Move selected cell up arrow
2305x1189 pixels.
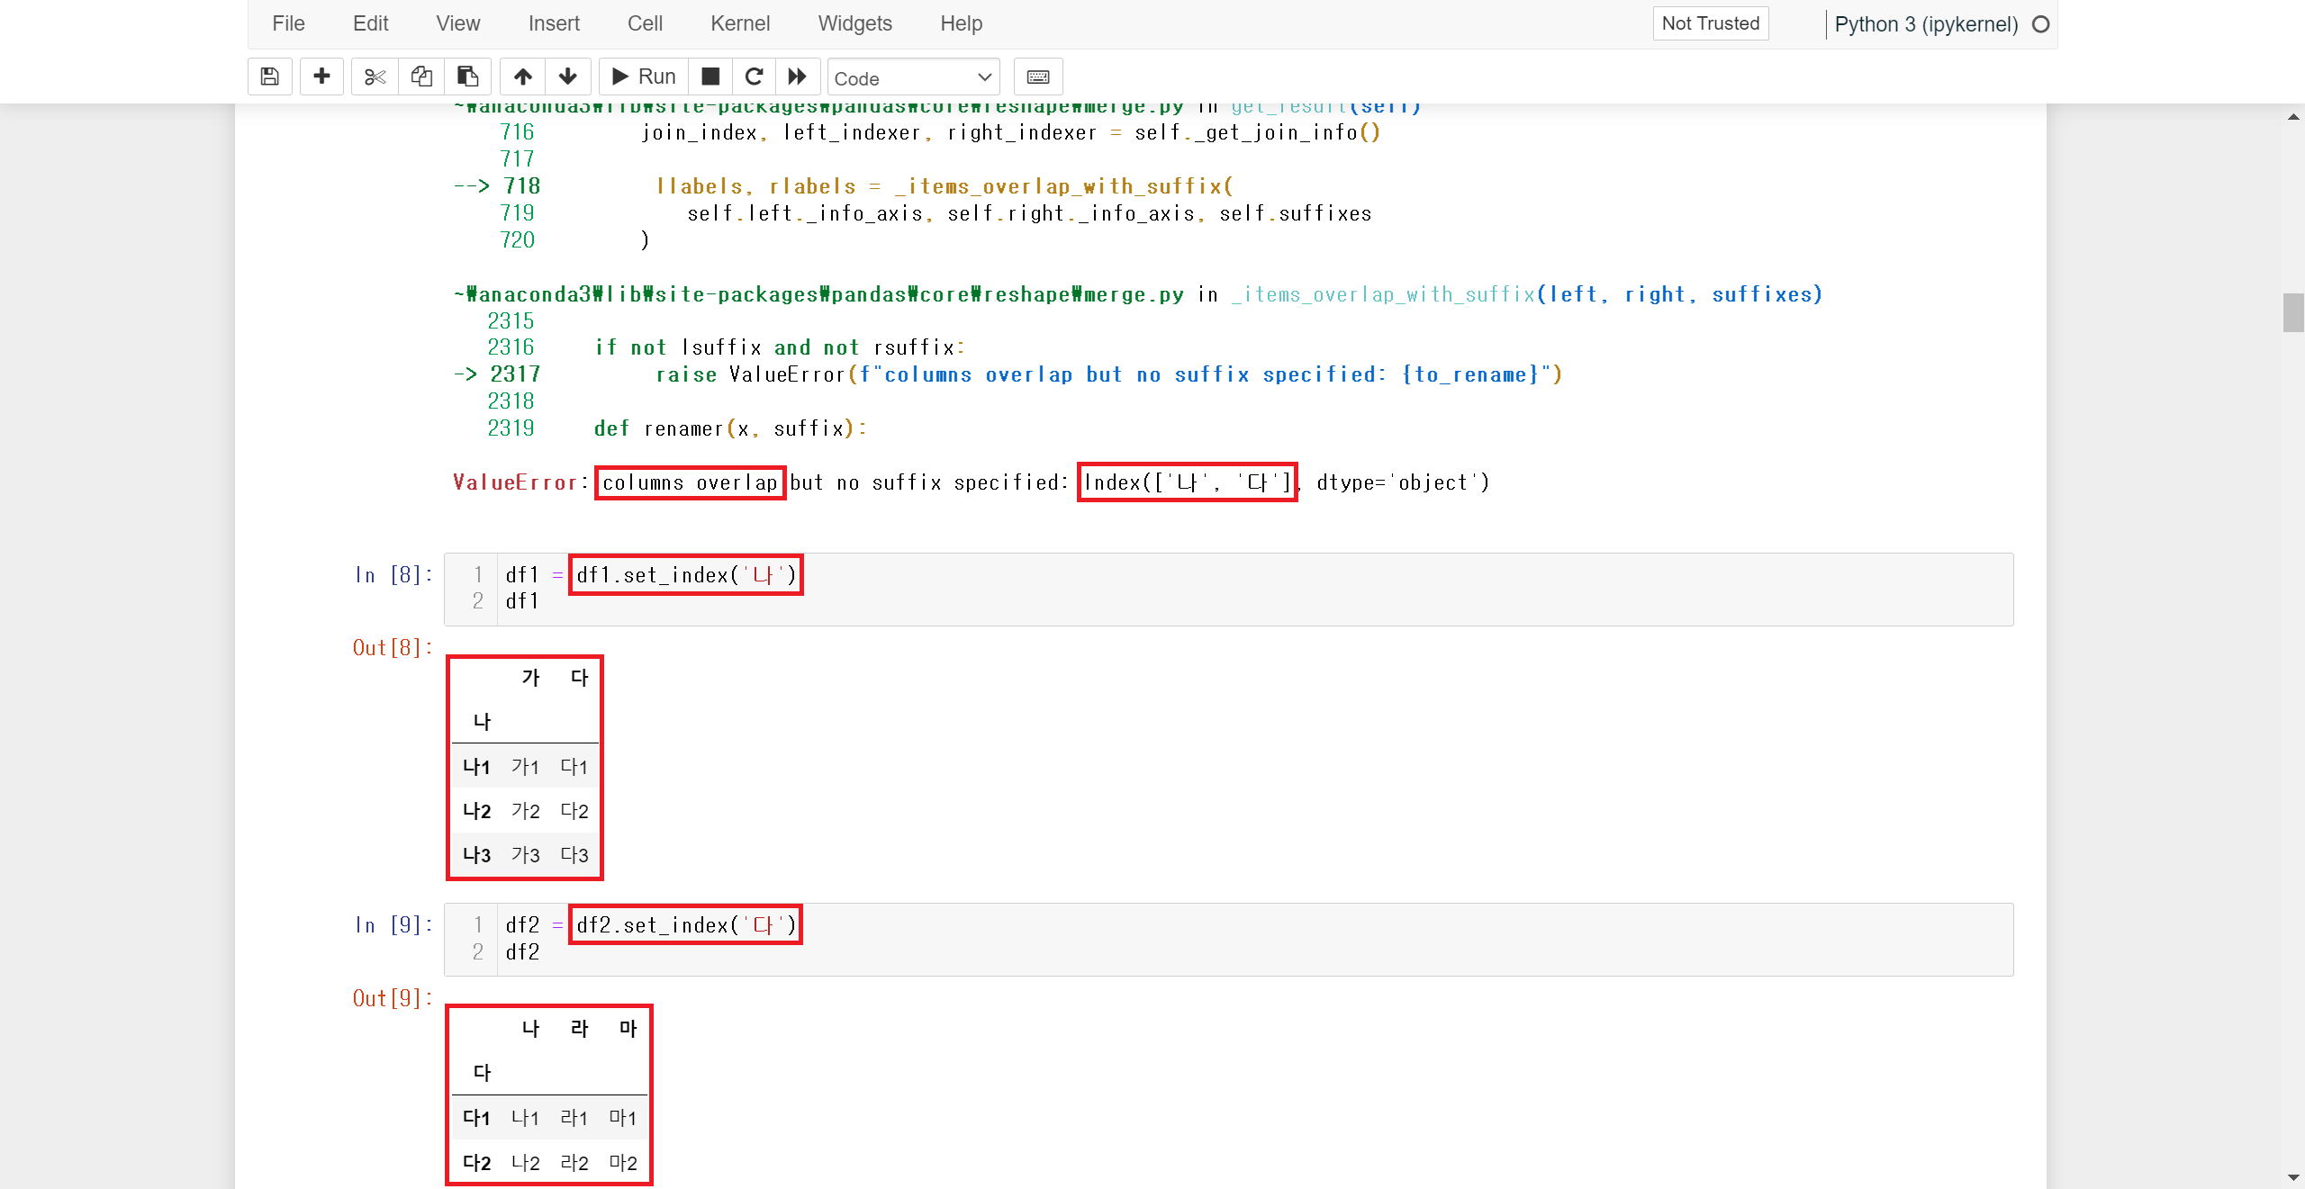tap(522, 77)
